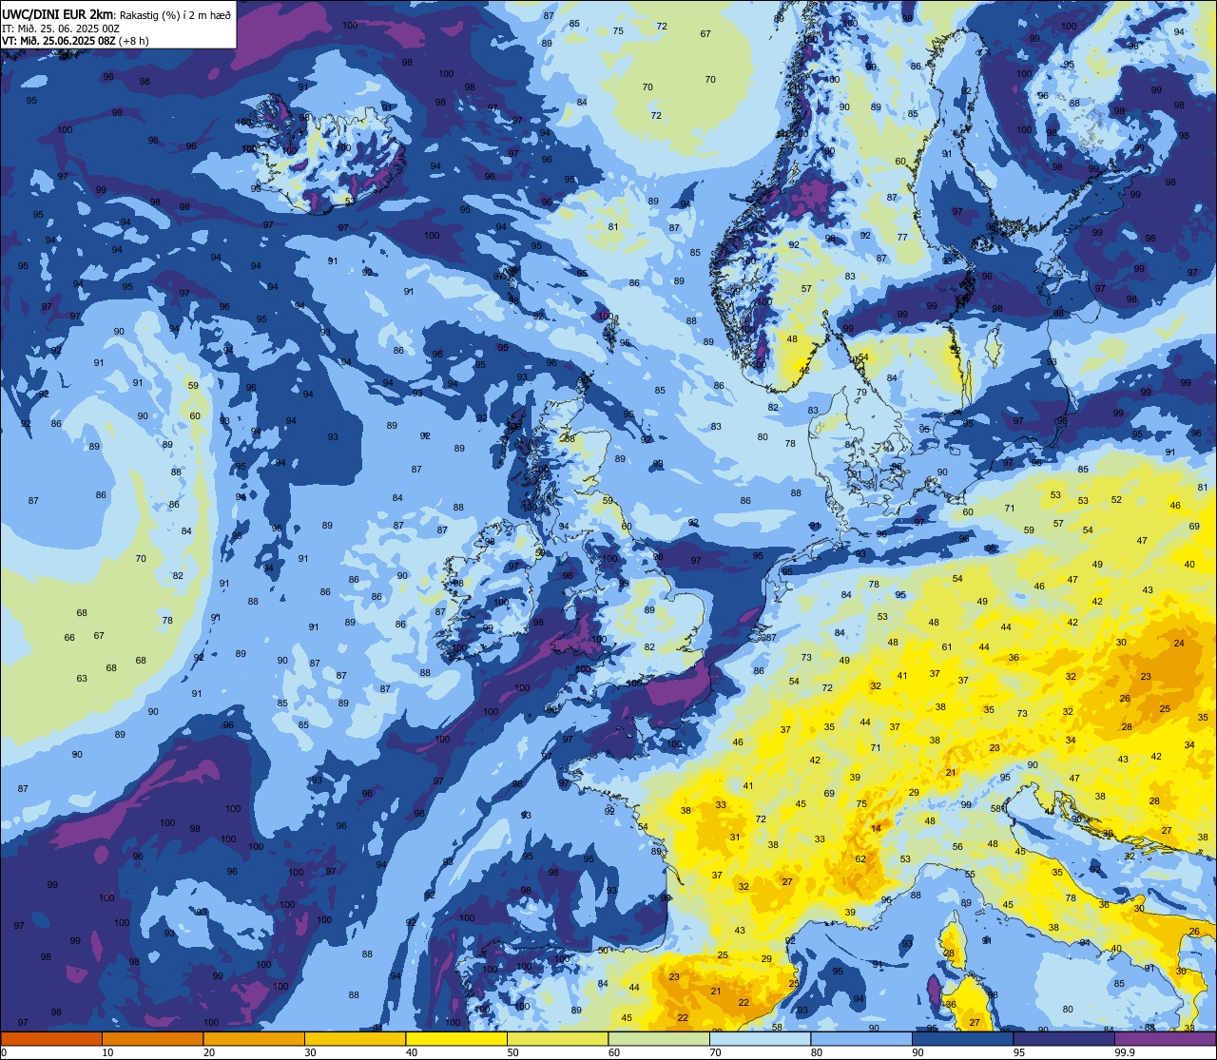Screen dimensions: 1217x1060
Task: Click the legend tick label 80
Action: [817, 1052]
